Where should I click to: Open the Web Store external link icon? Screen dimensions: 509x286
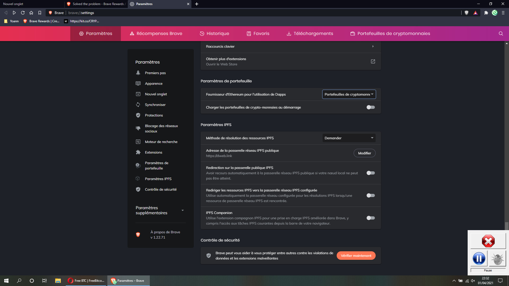[x=373, y=61]
